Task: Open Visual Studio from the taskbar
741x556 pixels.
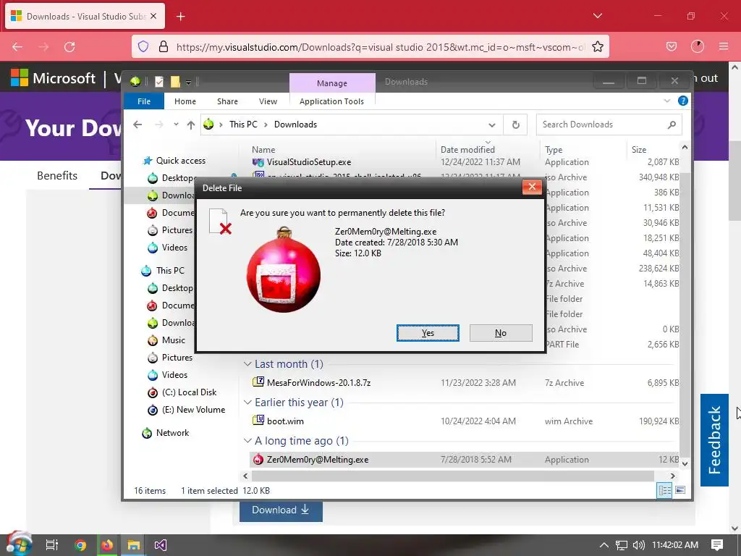Action: pyautogui.click(x=160, y=545)
